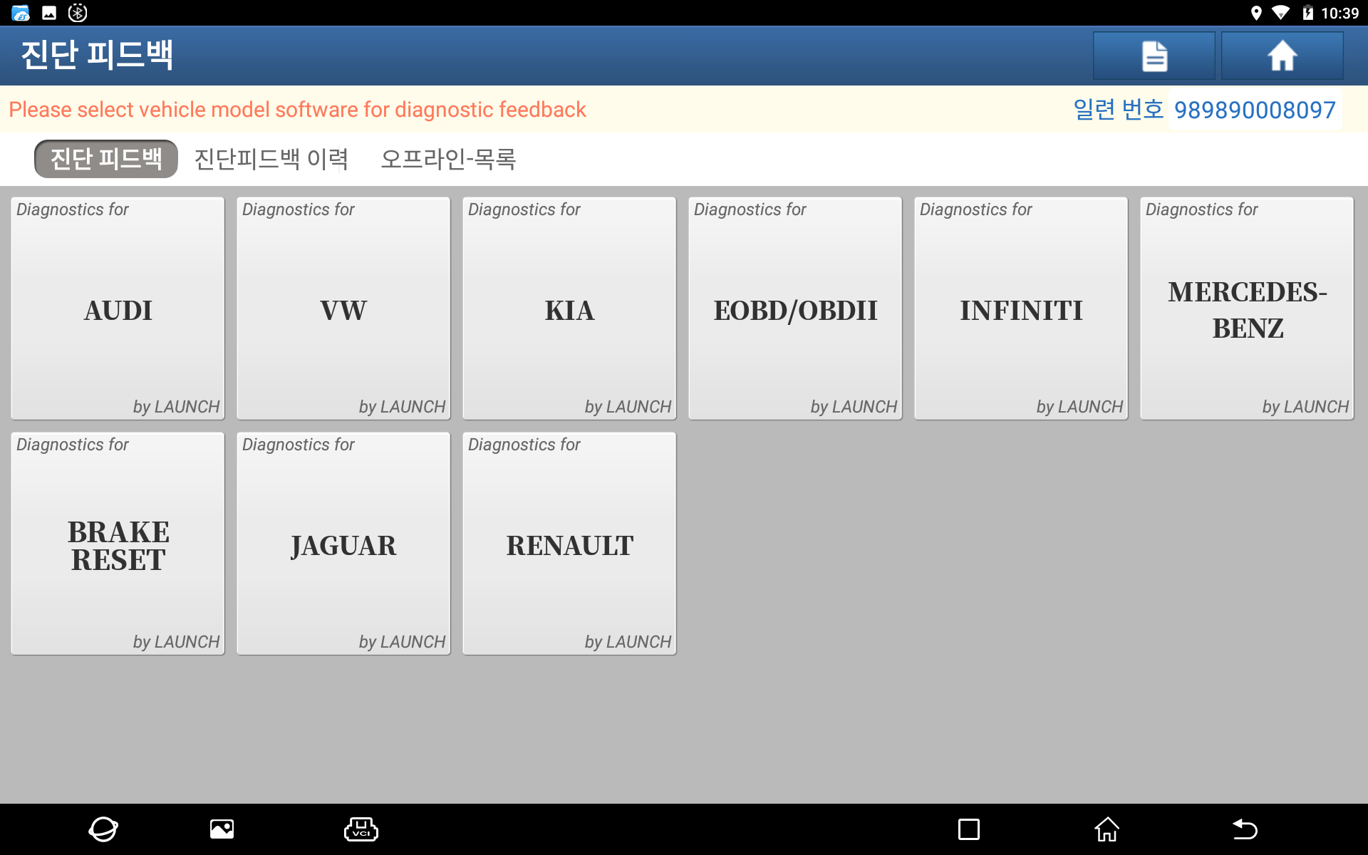Choose the VW diagnostics card
Image resolution: width=1368 pixels, height=855 pixels.
pos(343,309)
